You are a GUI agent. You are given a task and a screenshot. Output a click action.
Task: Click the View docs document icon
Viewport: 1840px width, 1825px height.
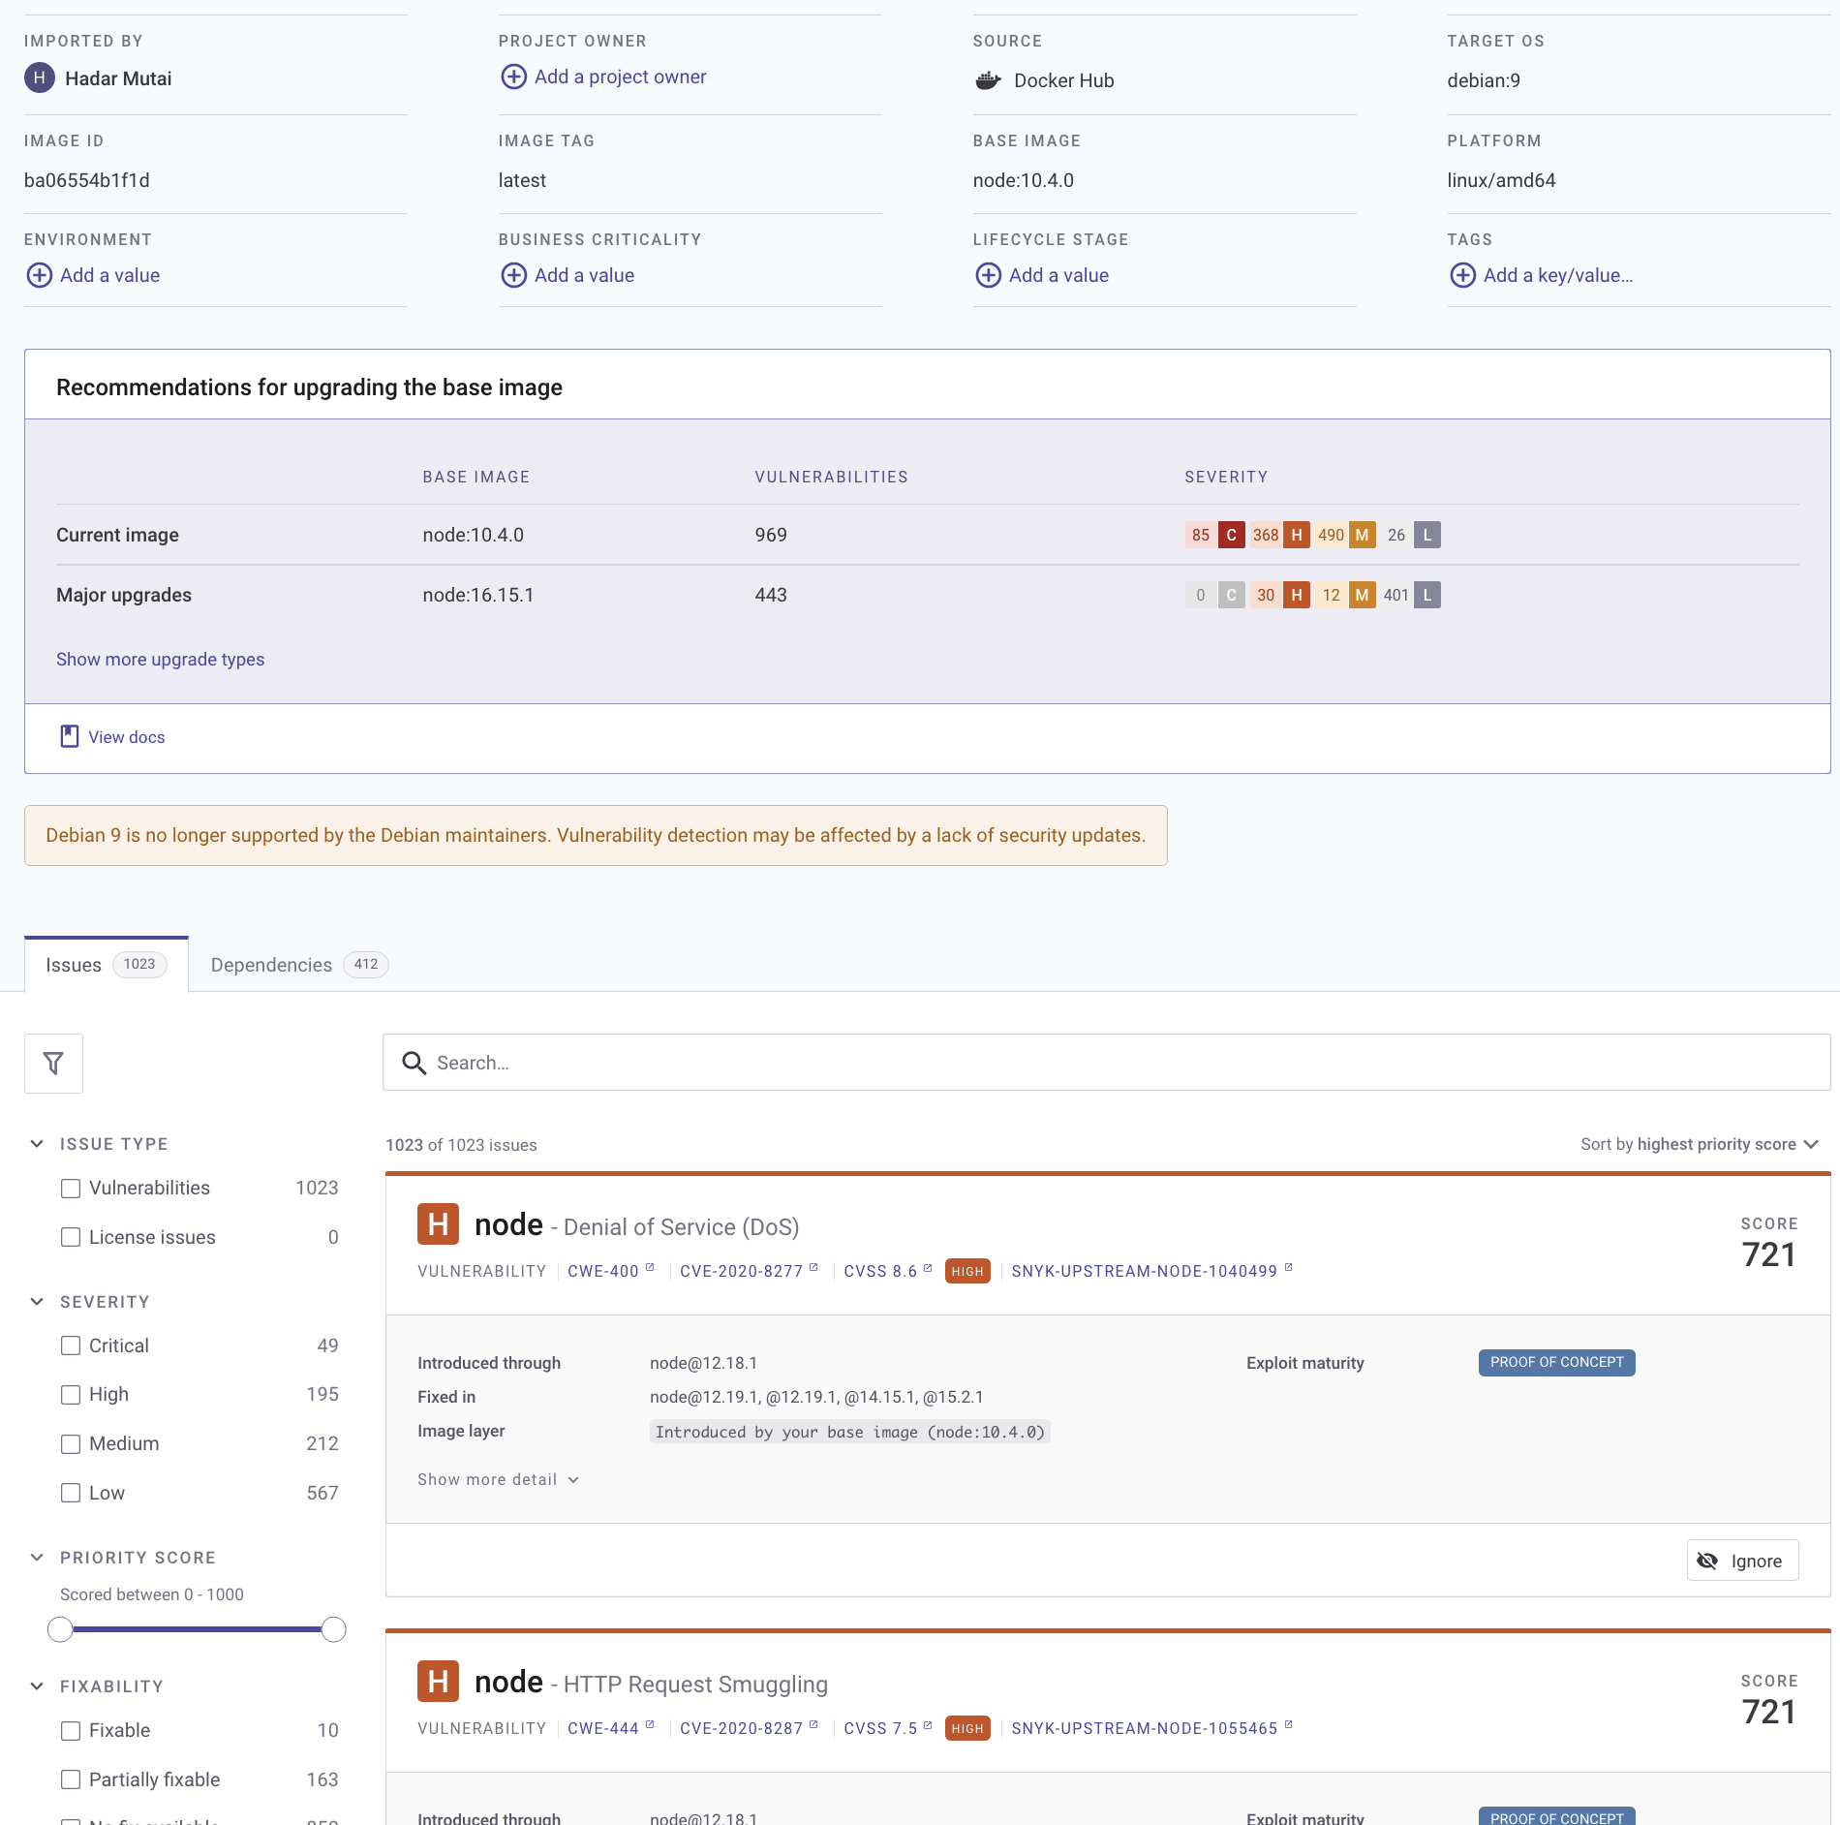point(70,736)
